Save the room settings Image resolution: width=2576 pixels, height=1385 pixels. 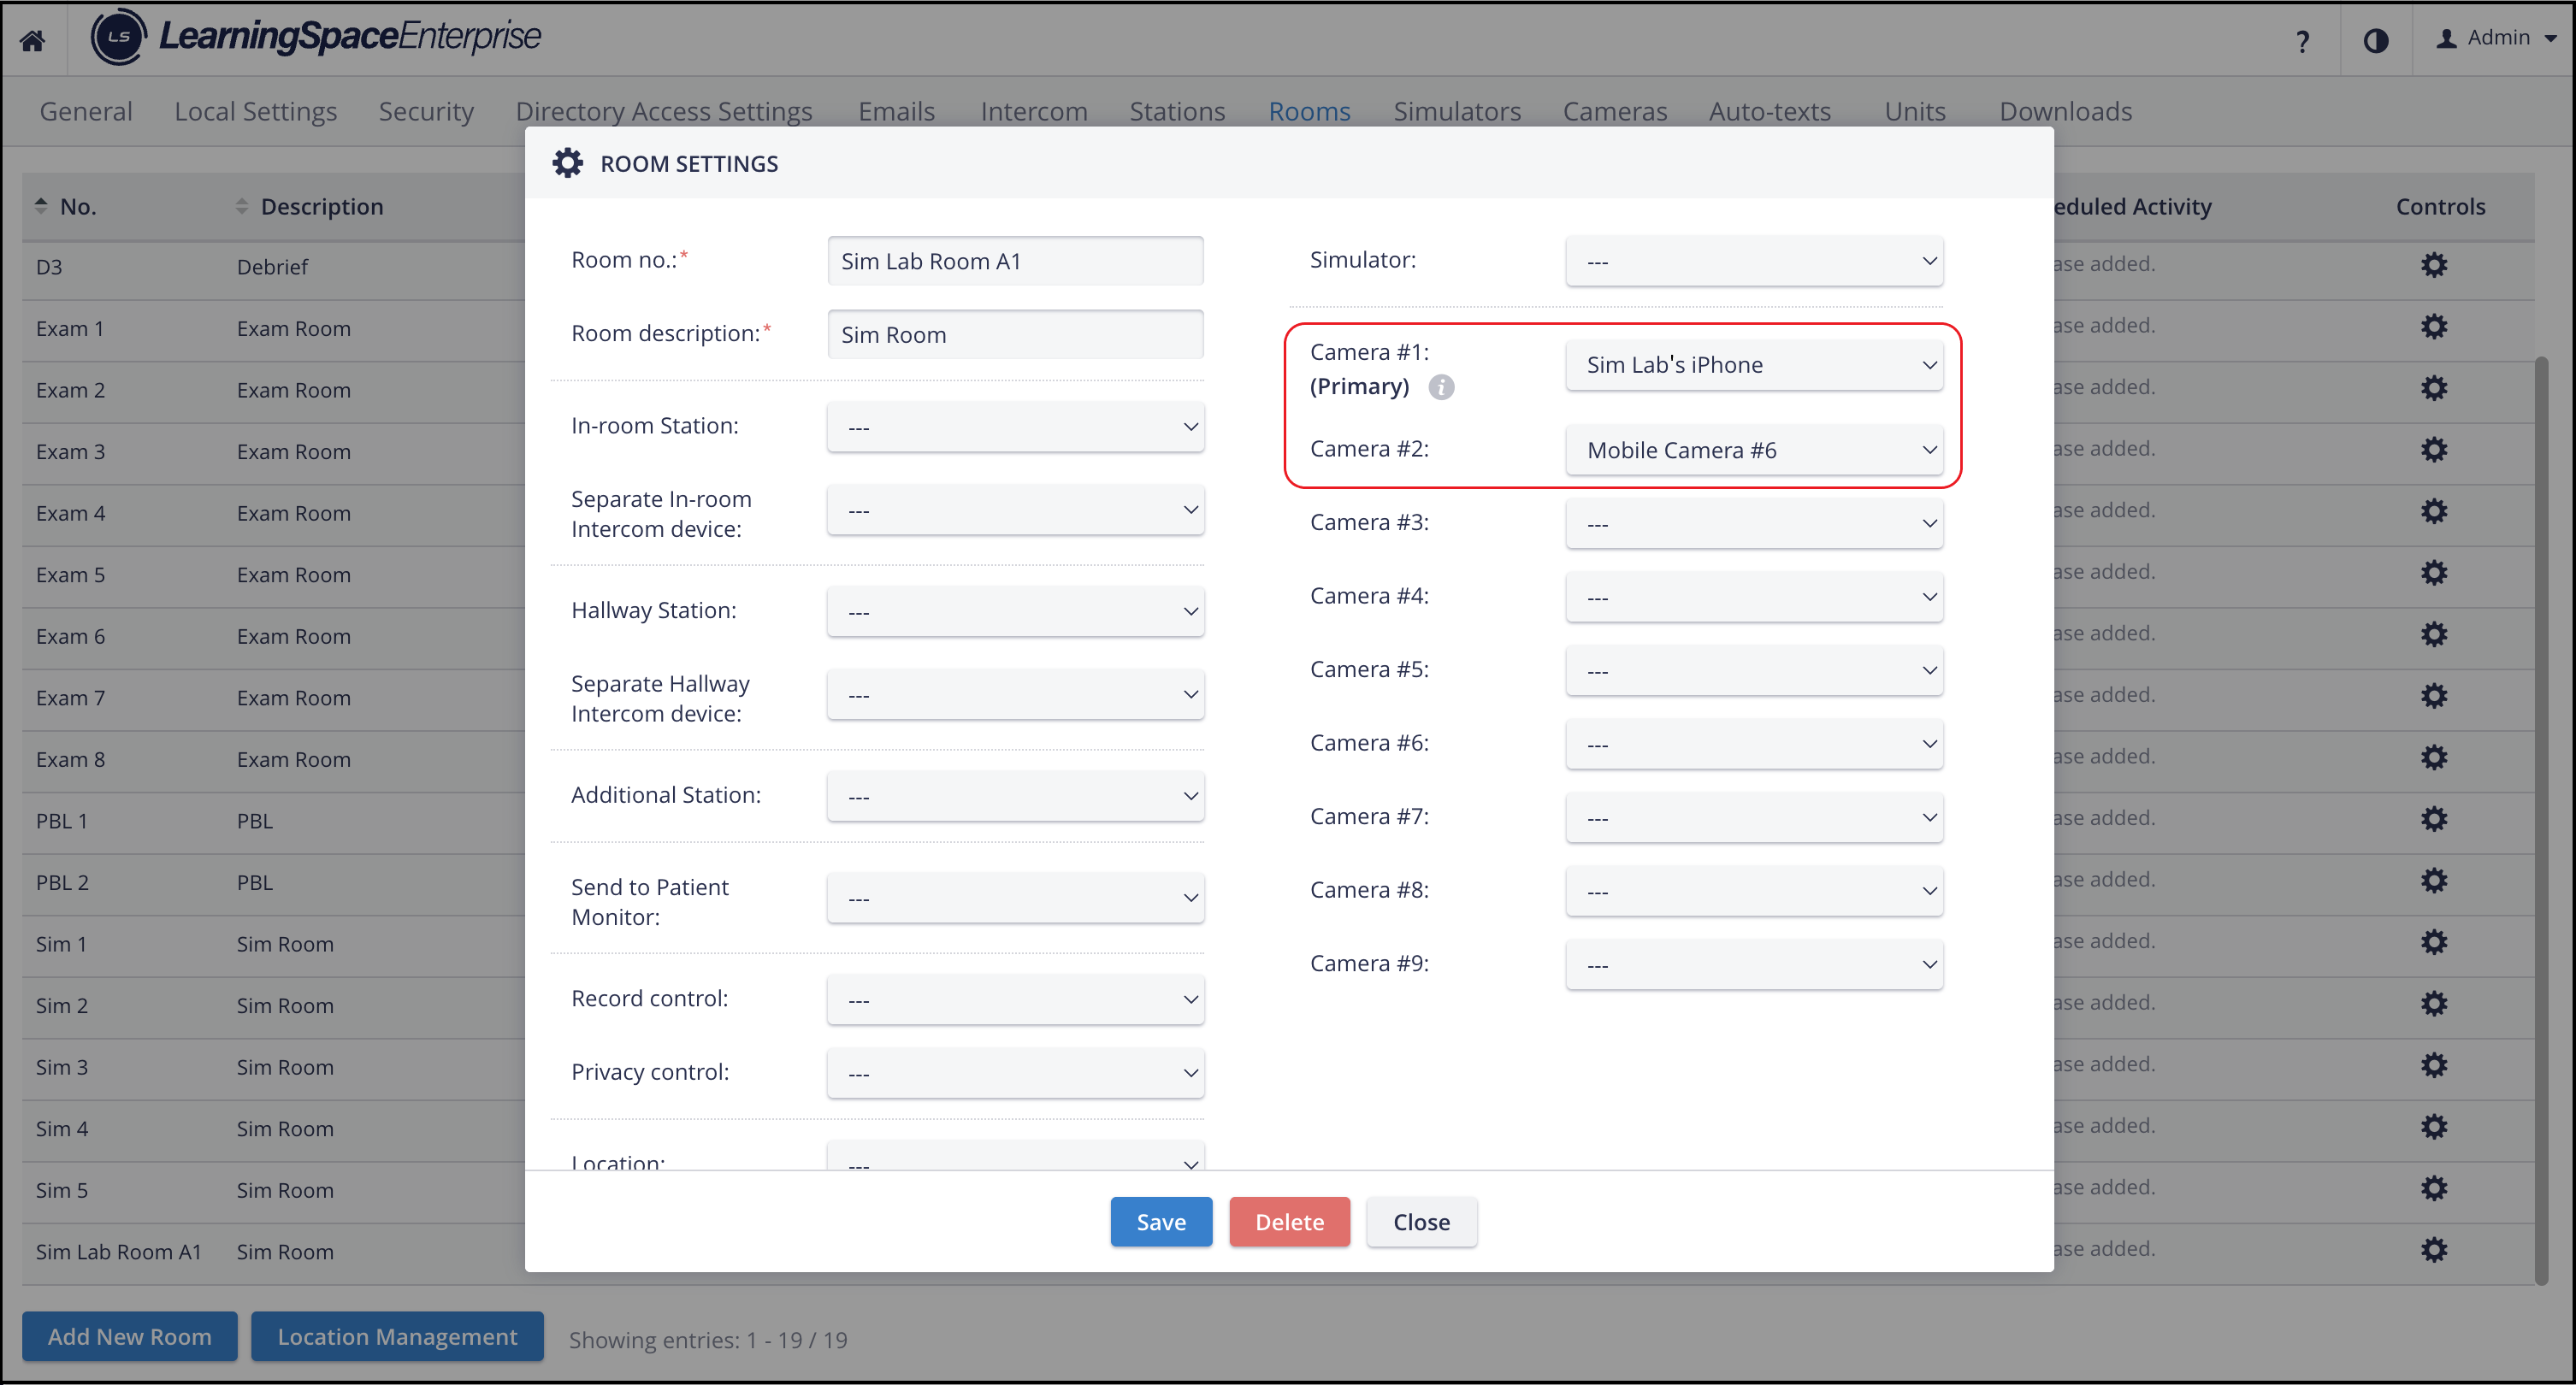(1161, 1221)
